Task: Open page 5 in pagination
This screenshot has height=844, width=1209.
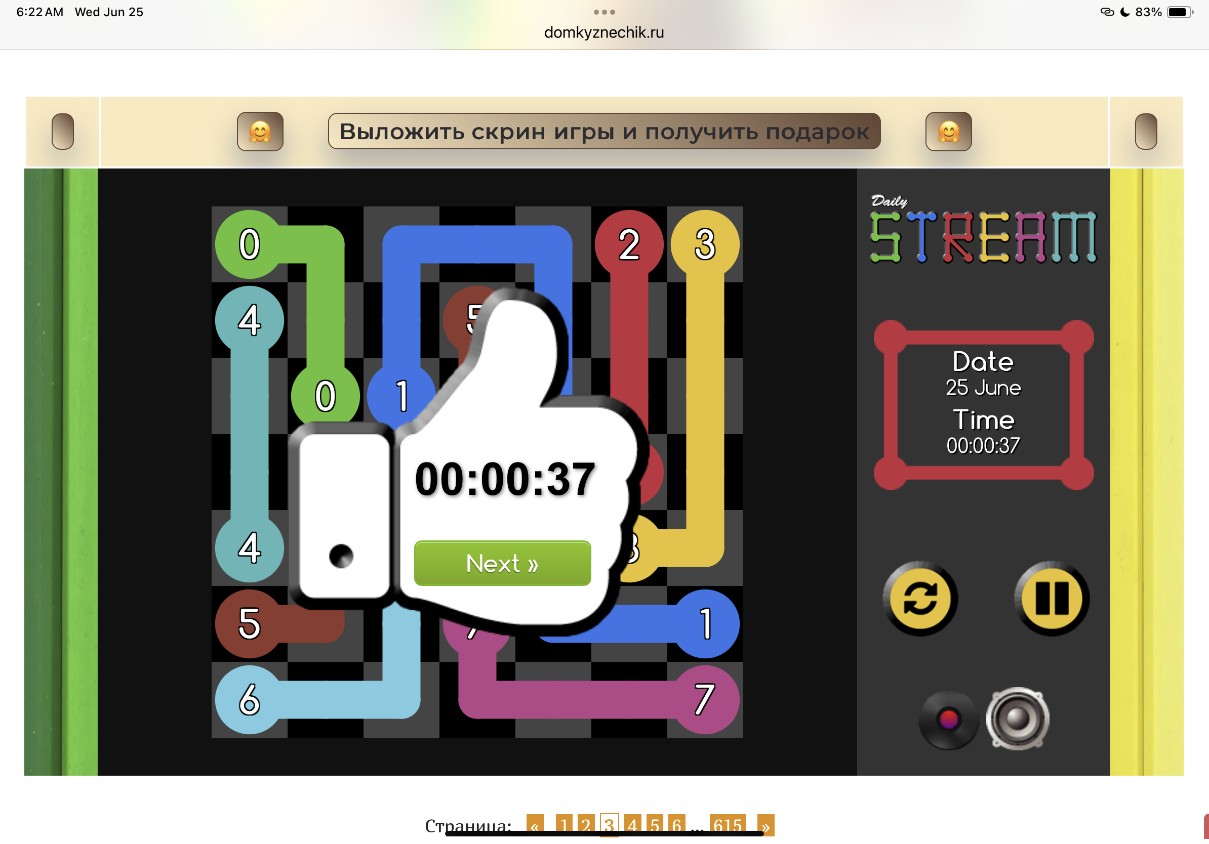Action: pos(655,826)
